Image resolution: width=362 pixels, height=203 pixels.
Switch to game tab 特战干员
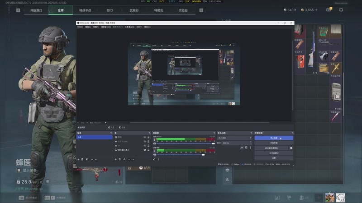85,10
